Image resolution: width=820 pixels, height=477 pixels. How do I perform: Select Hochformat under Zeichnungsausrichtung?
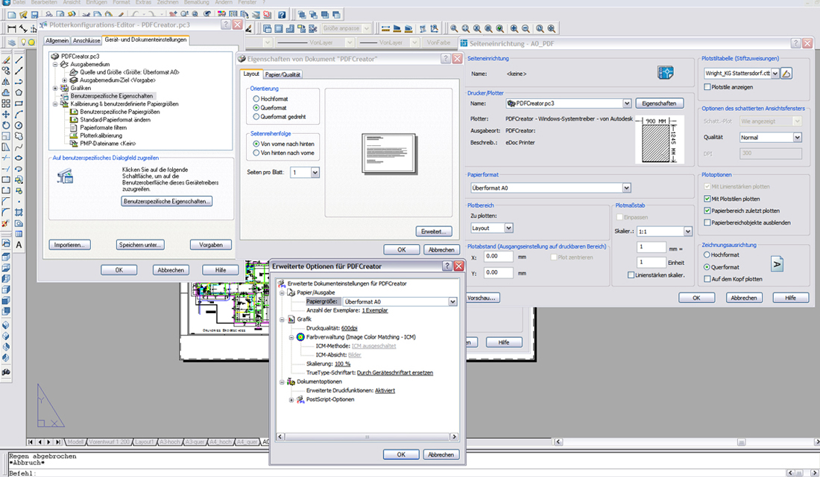tap(707, 255)
